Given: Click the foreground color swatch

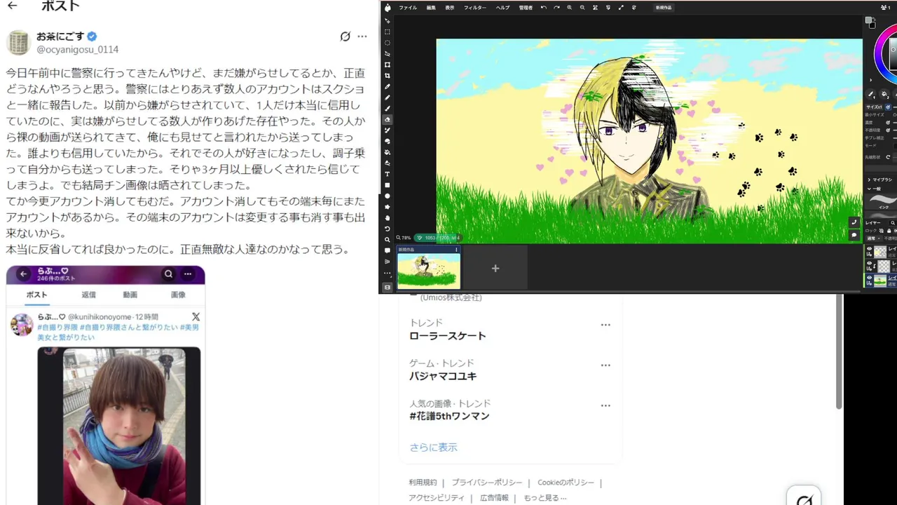Looking at the screenshot, I should coord(868,20).
